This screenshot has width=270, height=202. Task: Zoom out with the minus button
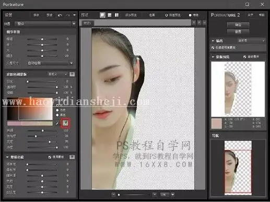tap(113, 195)
